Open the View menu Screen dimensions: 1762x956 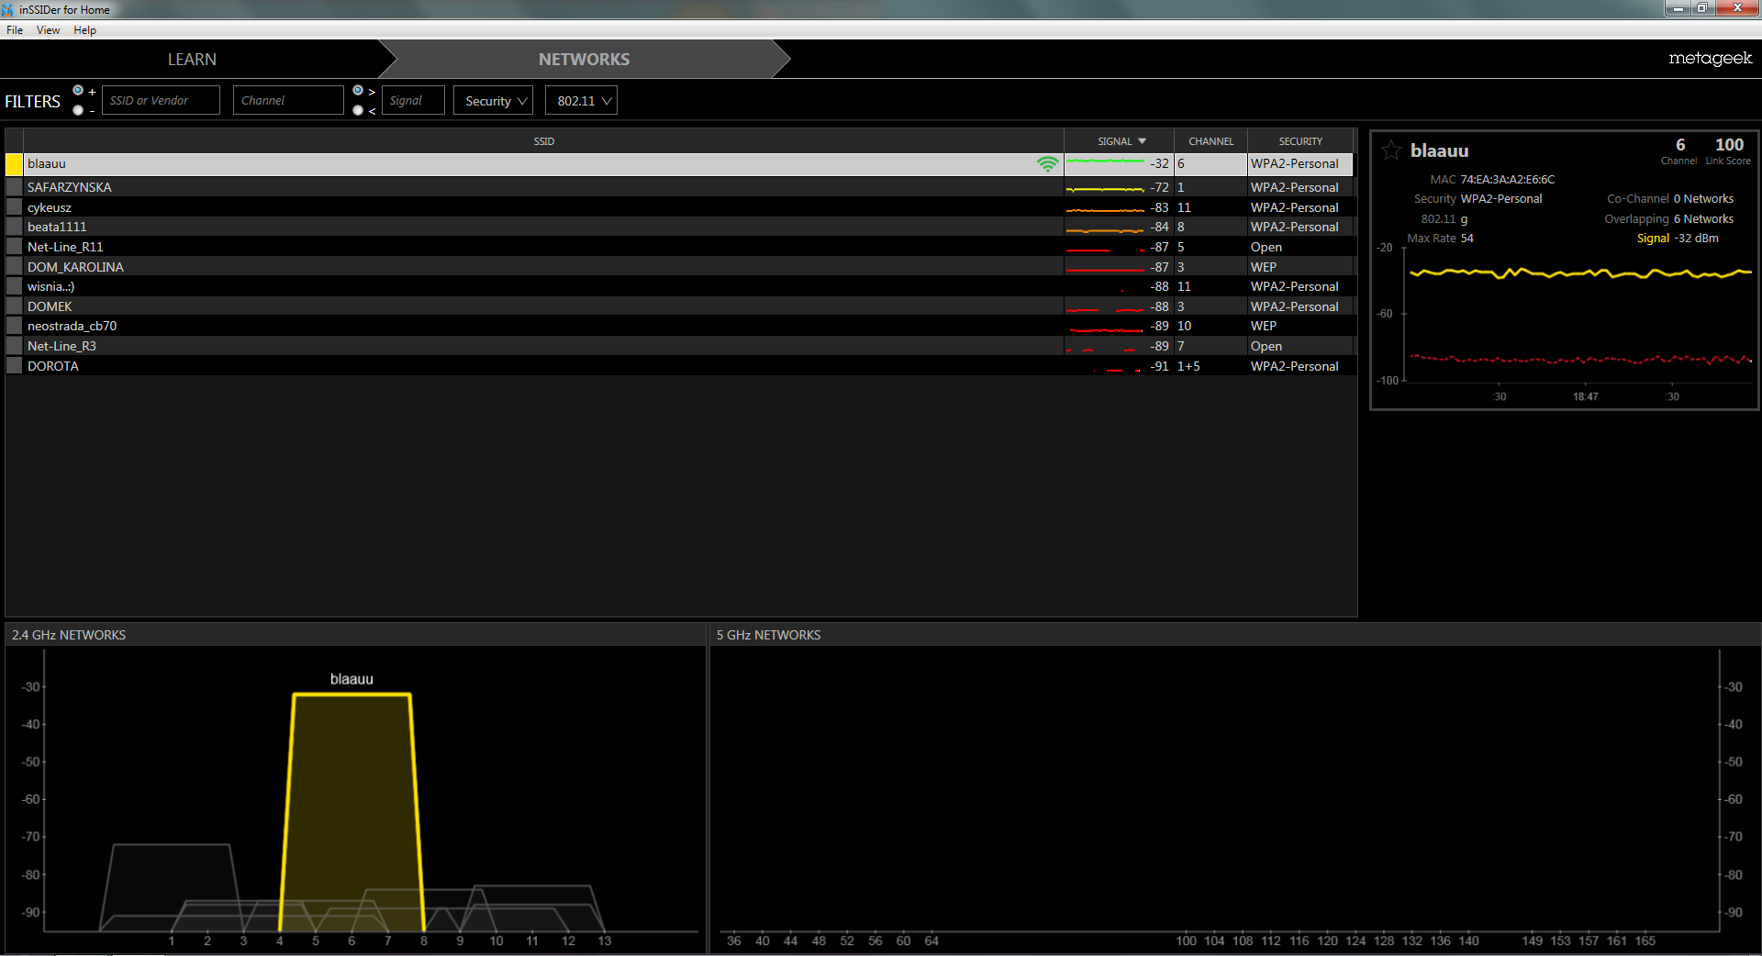click(48, 30)
